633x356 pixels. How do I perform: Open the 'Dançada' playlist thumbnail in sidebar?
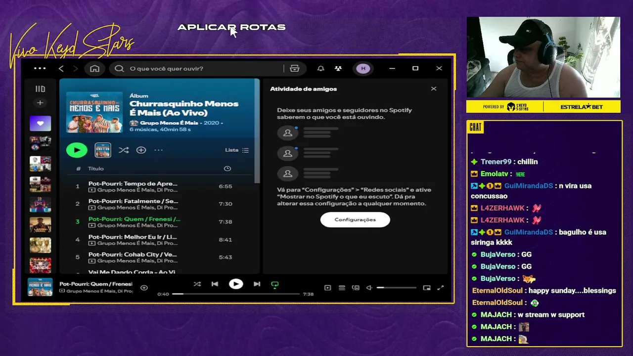(40, 265)
